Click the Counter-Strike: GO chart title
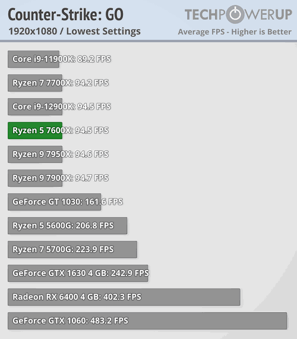This screenshot has width=297, height=339. (x=66, y=14)
